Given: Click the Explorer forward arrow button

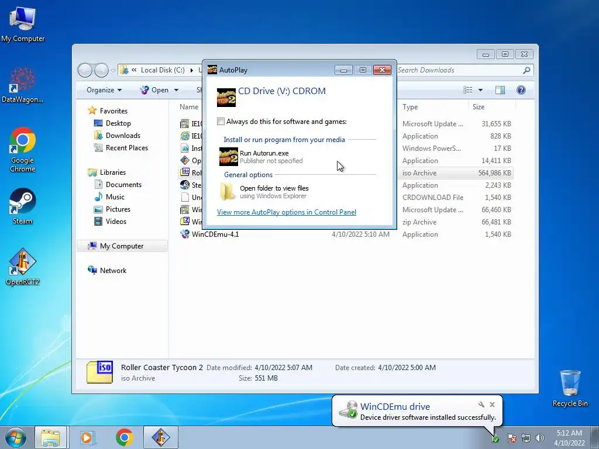Looking at the screenshot, I should [x=101, y=70].
